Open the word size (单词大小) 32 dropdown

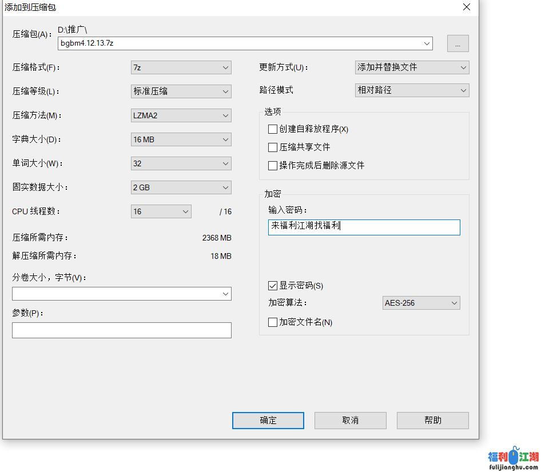click(x=181, y=163)
